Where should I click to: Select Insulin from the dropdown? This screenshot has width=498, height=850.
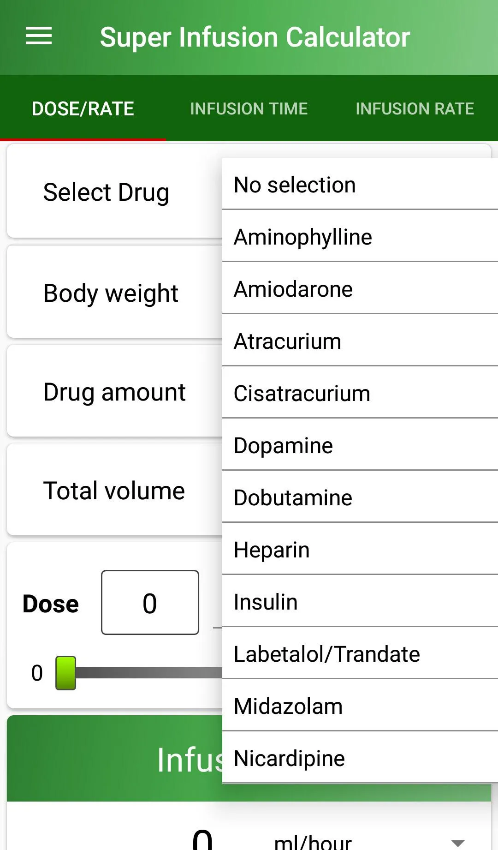pyautogui.click(x=360, y=601)
